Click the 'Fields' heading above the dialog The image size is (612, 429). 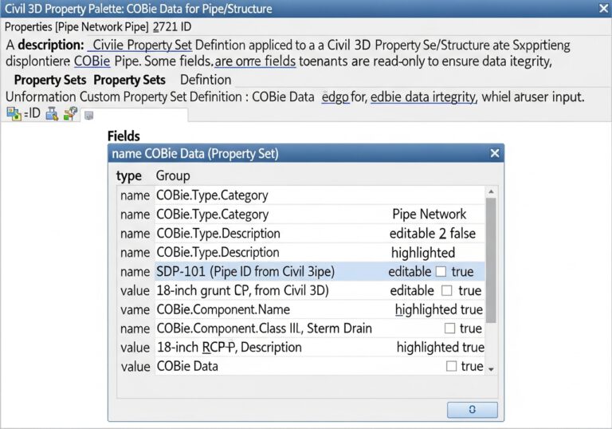coord(124,136)
